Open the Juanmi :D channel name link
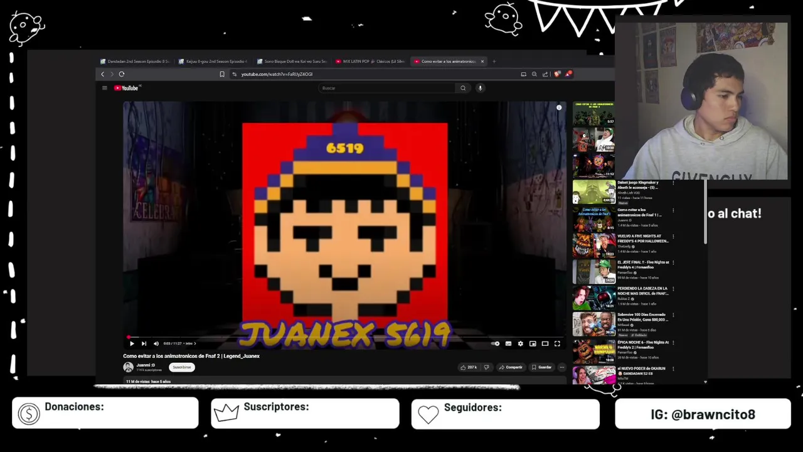The width and height of the screenshot is (803, 452). click(146, 365)
